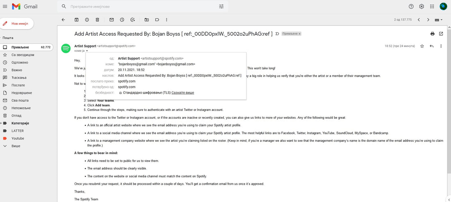Click Сазнајте више link
The width and height of the screenshot is (451, 202).
coord(182,92)
